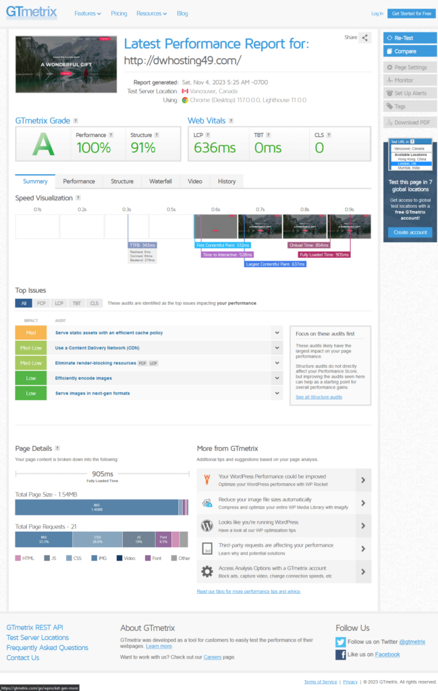Click the third-party requests icon
438x691 pixels.
click(x=207, y=549)
